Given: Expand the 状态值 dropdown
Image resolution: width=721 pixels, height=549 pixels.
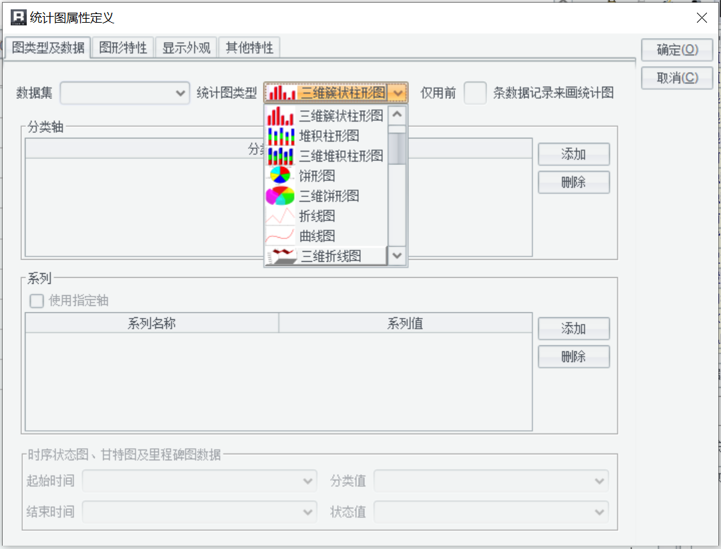Looking at the screenshot, I should click(491, 512).
